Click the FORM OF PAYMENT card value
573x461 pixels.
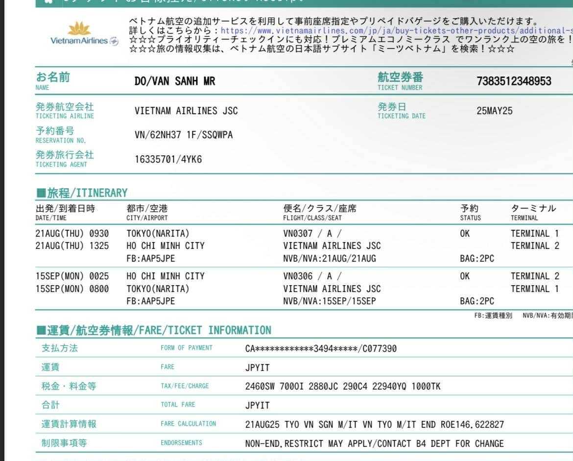(x=320, y=349)
